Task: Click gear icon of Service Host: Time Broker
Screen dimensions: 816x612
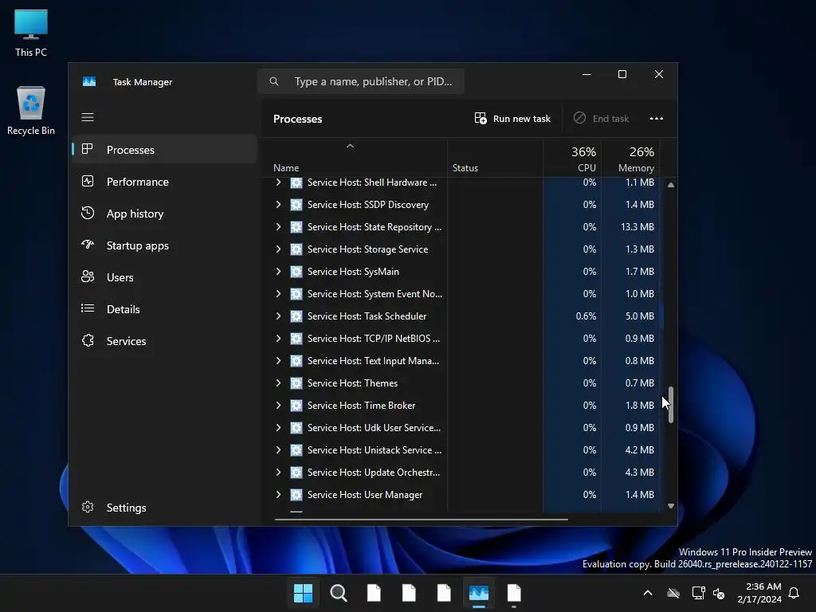Action: [296, 406]
